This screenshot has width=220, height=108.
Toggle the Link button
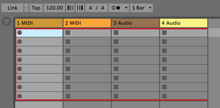[12, 8]
